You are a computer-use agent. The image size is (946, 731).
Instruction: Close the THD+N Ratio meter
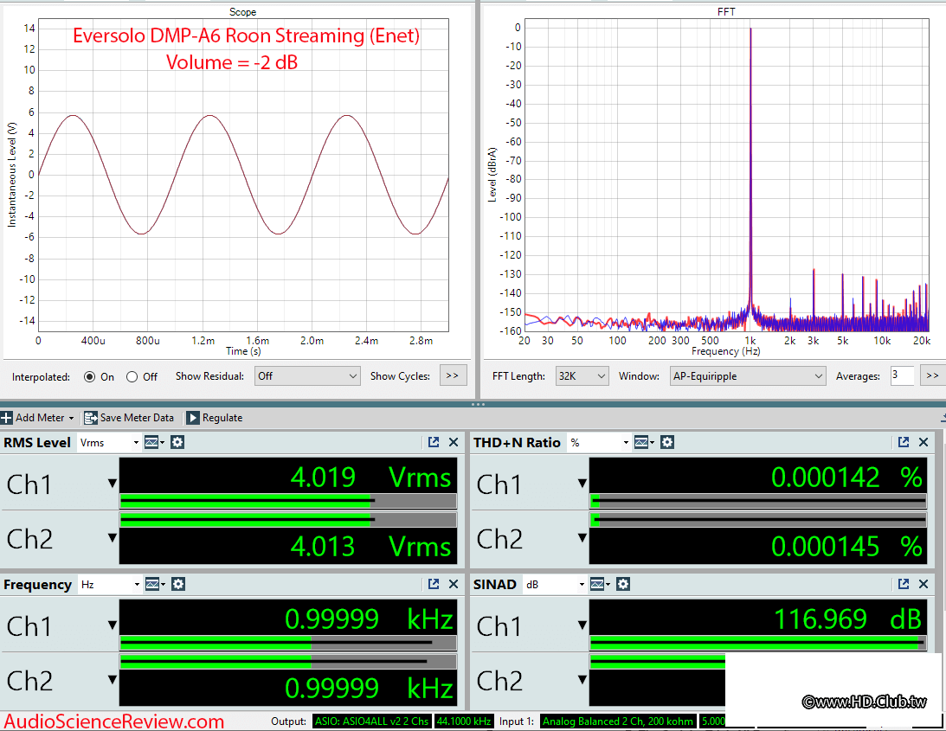click(x=923, y=442)
